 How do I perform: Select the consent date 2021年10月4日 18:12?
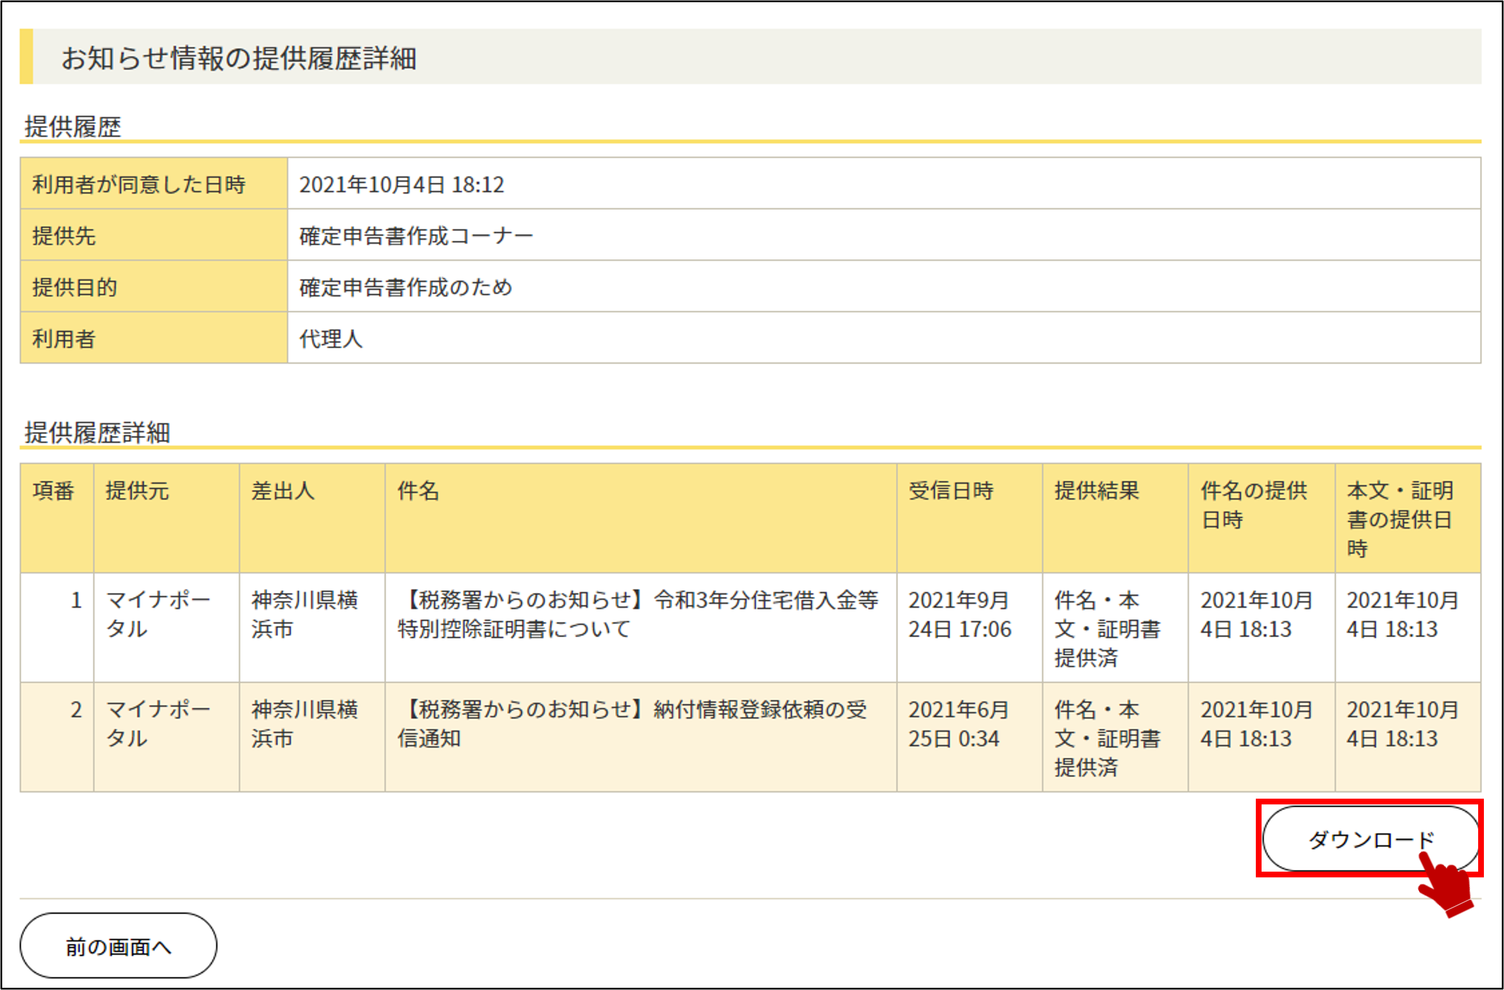401,184
